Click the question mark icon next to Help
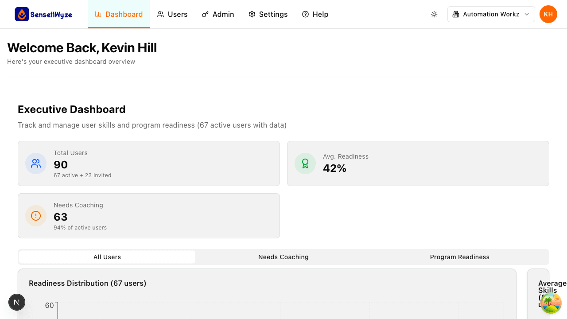The width and height of the screenshot is (567, 319). point(304,14)
